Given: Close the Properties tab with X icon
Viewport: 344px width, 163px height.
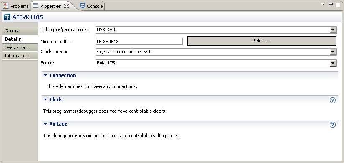Looking at the screenshot, I should coord(66,6).
